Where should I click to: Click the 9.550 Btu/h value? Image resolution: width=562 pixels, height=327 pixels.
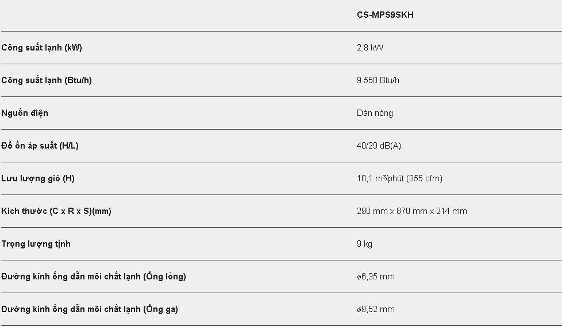(378, 80)
